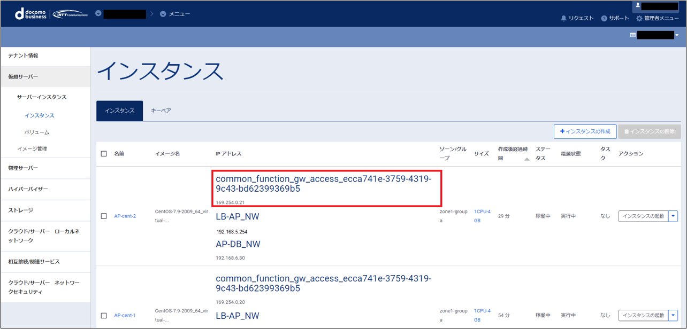Expand action dropdown arrow for AP-cent-1
Image resolution: width=687 pixels, height=329 pixels.
(673, 316)
